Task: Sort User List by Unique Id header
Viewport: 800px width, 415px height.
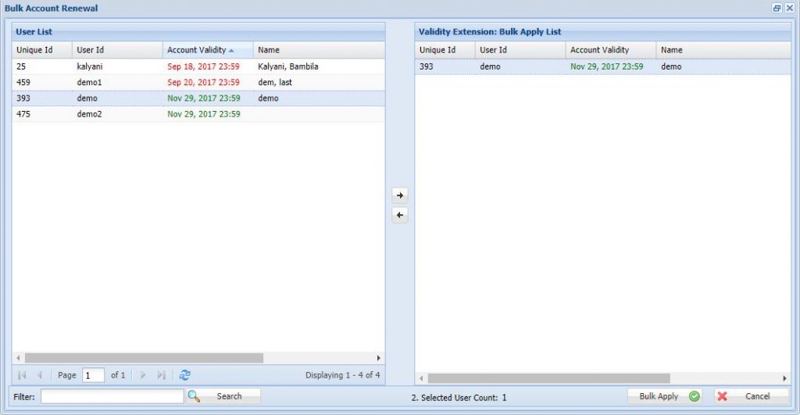Action: pos(34,50)
